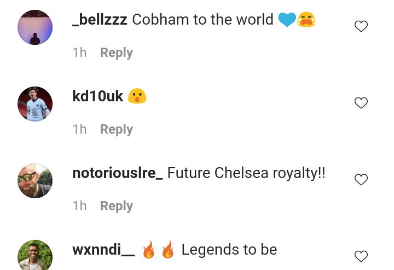Select the 'Cobham to the world' text
394x270 pixels.
(202, 20)
